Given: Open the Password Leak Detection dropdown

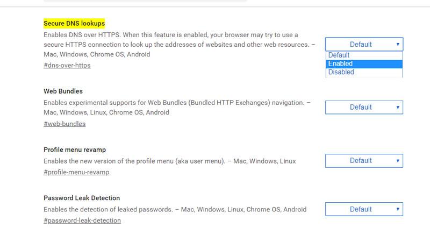Looking at the screenshot, I should (x=364, y=209).
